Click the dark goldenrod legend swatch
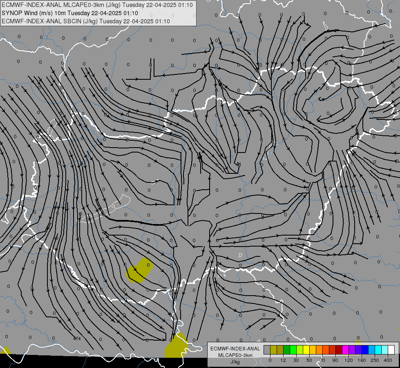Viewport: 400px width, 368px height. point(280,350)
